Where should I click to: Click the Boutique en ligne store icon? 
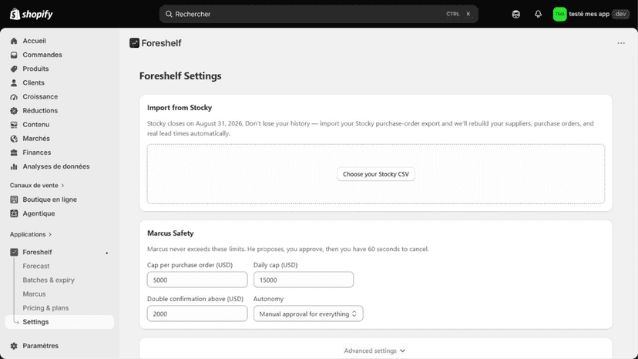[x=14, y=200]
